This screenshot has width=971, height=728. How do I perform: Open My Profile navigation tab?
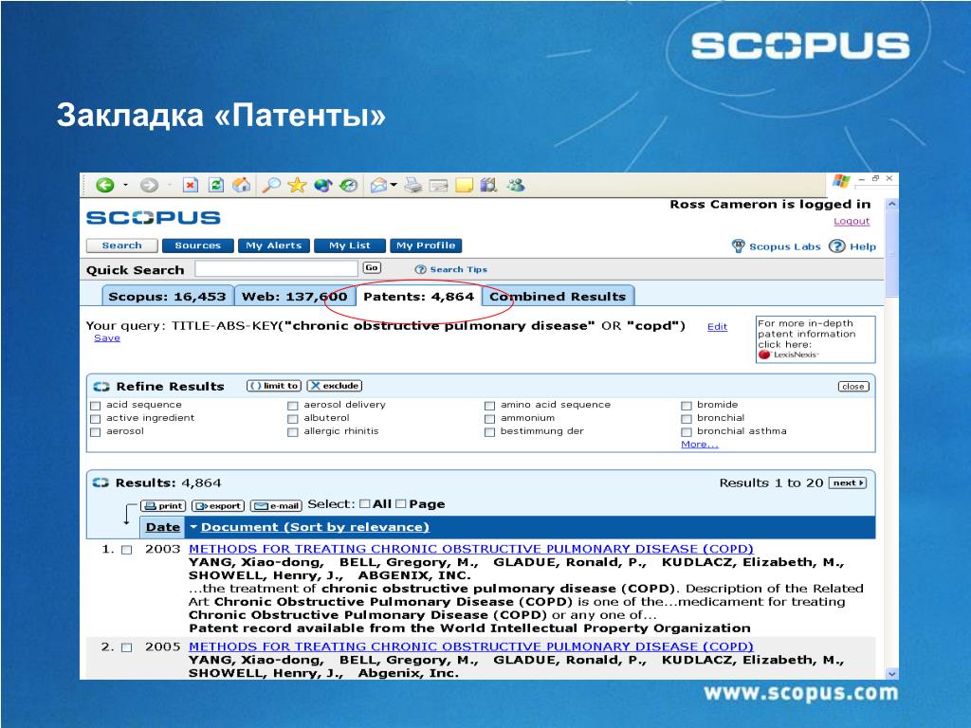(x=426, y=246)
